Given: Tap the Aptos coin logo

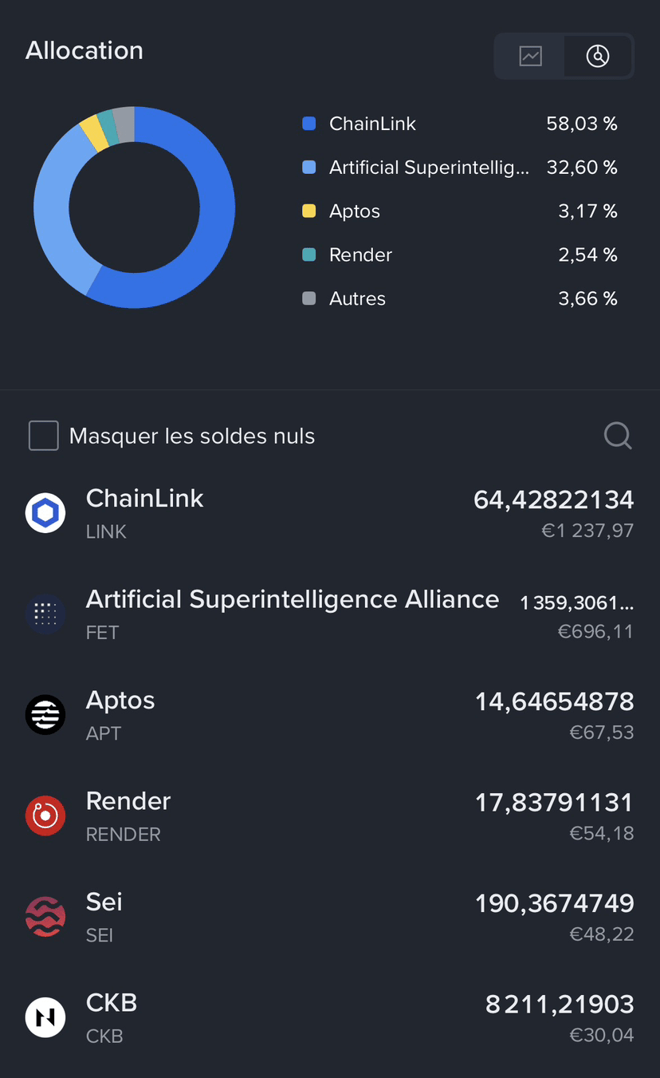Looking at the screenshot, I should pos(45,714).
